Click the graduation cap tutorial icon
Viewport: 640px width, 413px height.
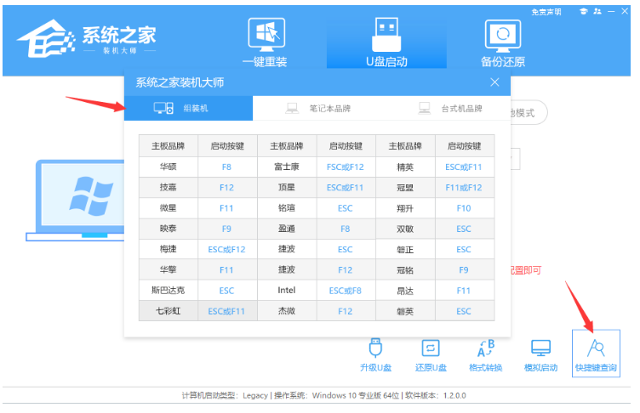(x=583, y=12)
